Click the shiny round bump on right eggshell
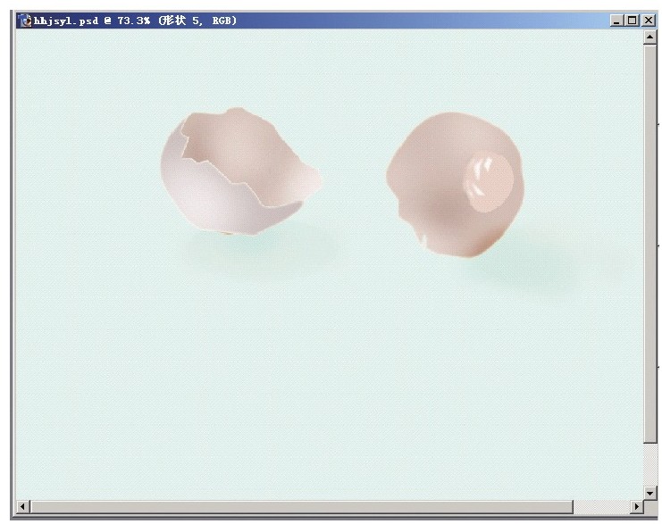Image resolution: width=662 pixels, height=524 pixels. [x=489, y=182]
